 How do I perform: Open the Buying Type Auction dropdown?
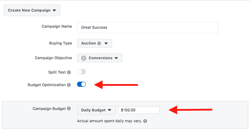tap(95, 43)
